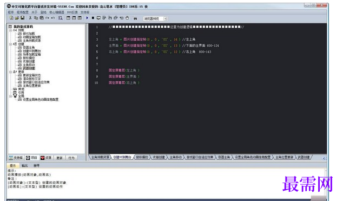Viewport: 343px width, 201px height.
Task: Run the project with blue play icon
Action: pos(87,18)
